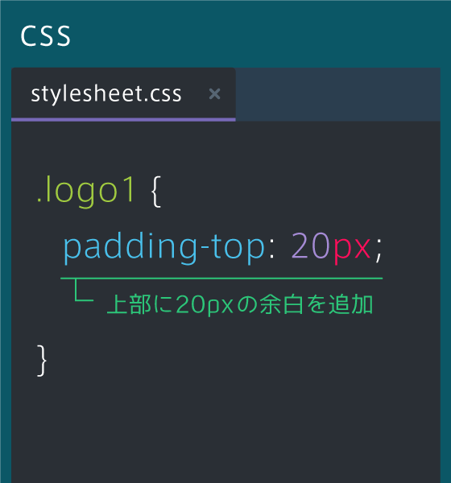
Task: Click the annotation 上部に20pxの余白を追加
Action: [x=240, y=304]
